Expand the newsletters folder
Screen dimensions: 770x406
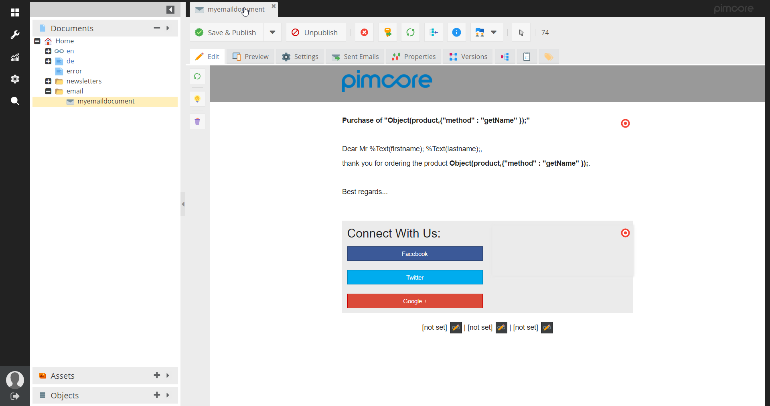[48, 81]
